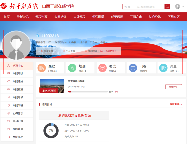This screenshot has height=144, width=187.
Task: Select 心得体会 in the sidebar
Action: click(x=17, y=113)
